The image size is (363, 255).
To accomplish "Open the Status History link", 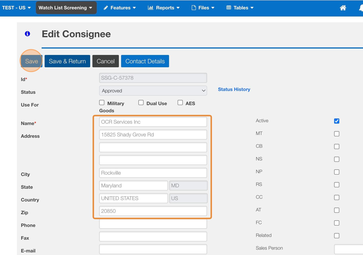I will click(x=234, y=89).
